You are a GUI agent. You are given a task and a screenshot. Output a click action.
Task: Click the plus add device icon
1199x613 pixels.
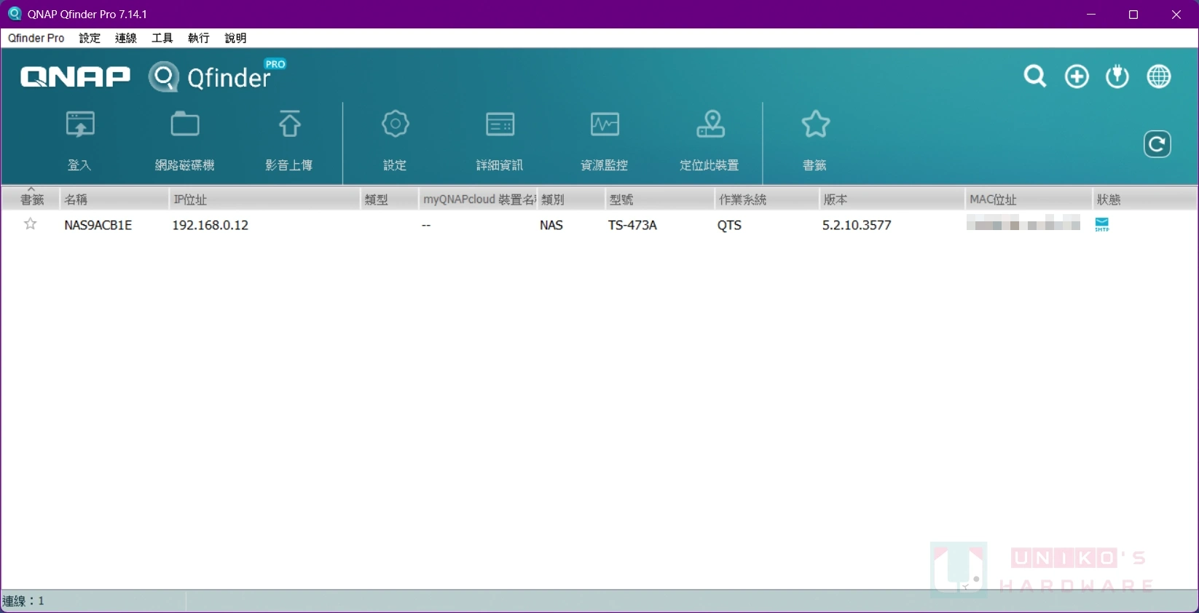(1077, 76)
